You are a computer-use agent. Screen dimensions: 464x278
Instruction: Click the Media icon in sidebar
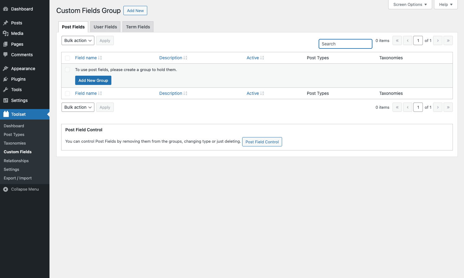[x=6, y=33]
